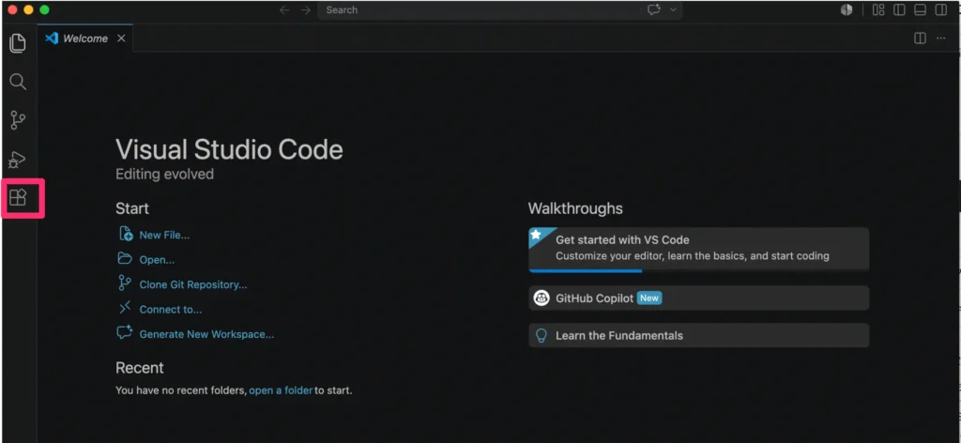Go back with the left navigation arrow
The height and width of the screenshot is (443, 961).
283,9
